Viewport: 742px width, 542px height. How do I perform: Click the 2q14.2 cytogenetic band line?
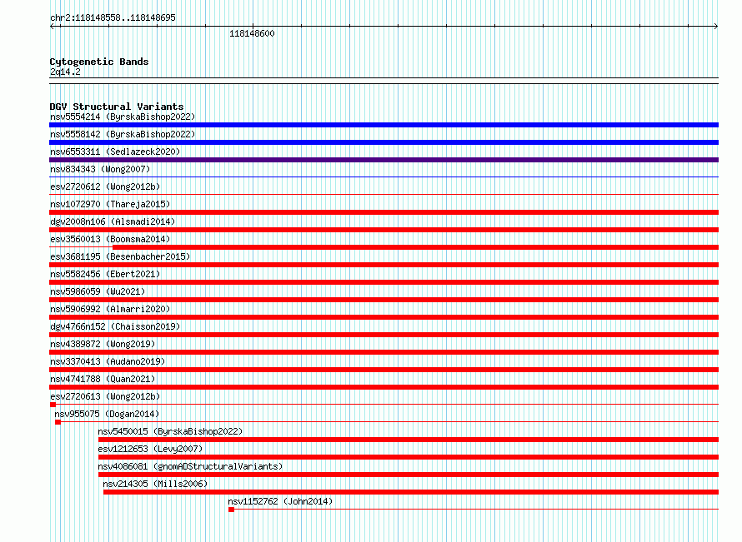[384, 81]
